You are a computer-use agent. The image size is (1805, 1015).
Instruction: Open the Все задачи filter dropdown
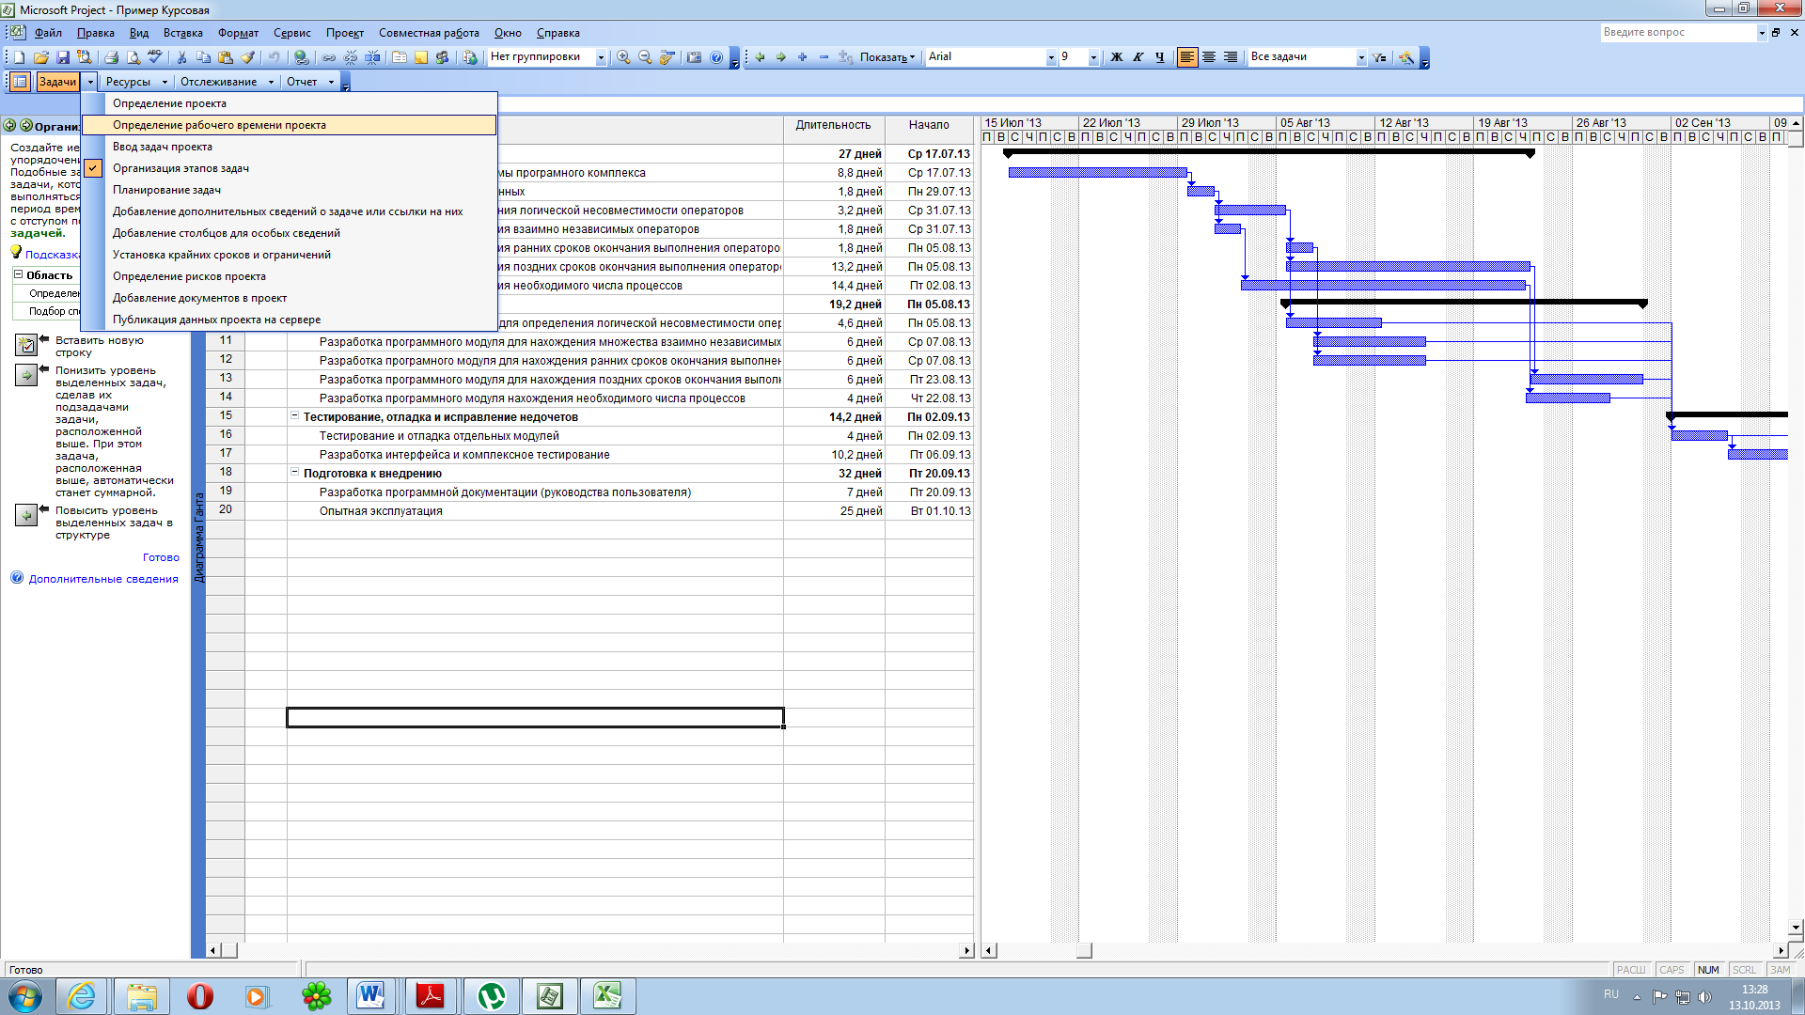coord(1360,57)
